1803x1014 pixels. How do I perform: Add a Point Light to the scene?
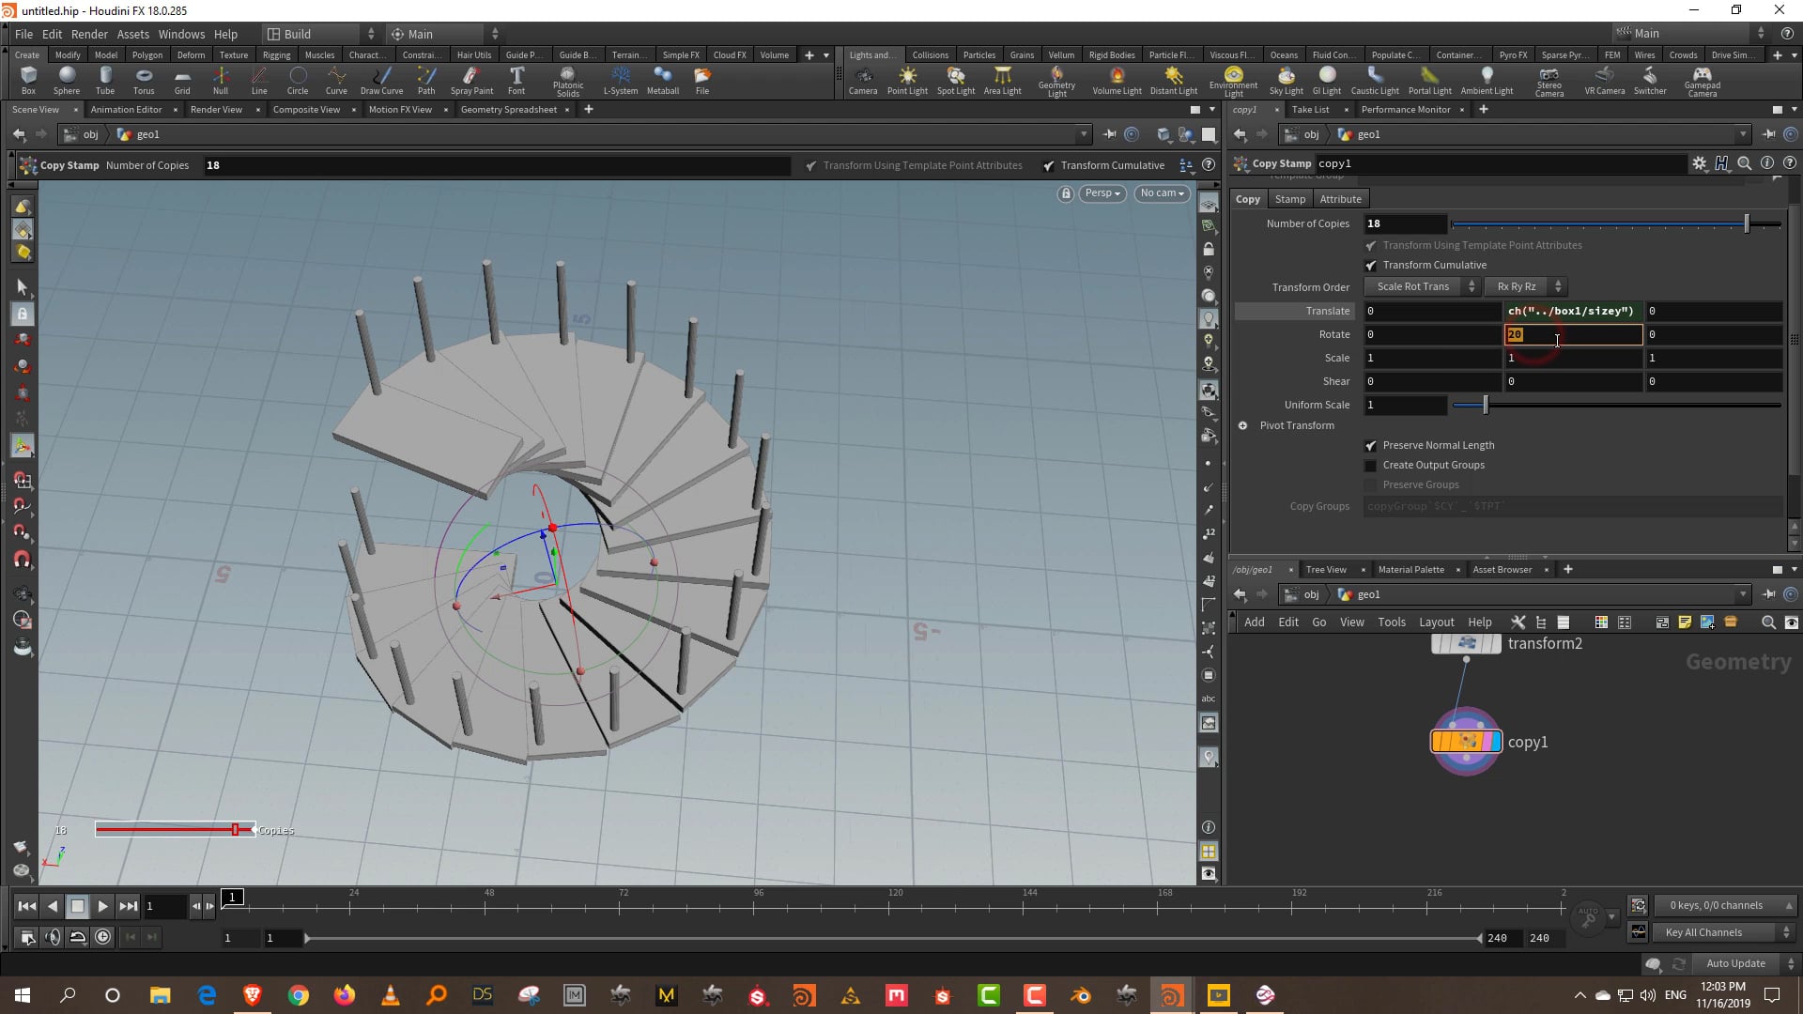coord(907,82)
